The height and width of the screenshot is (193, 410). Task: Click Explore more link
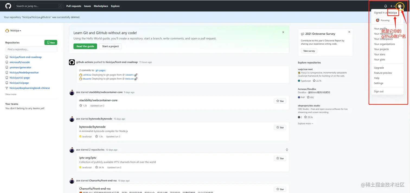click(x=306, y=124)
